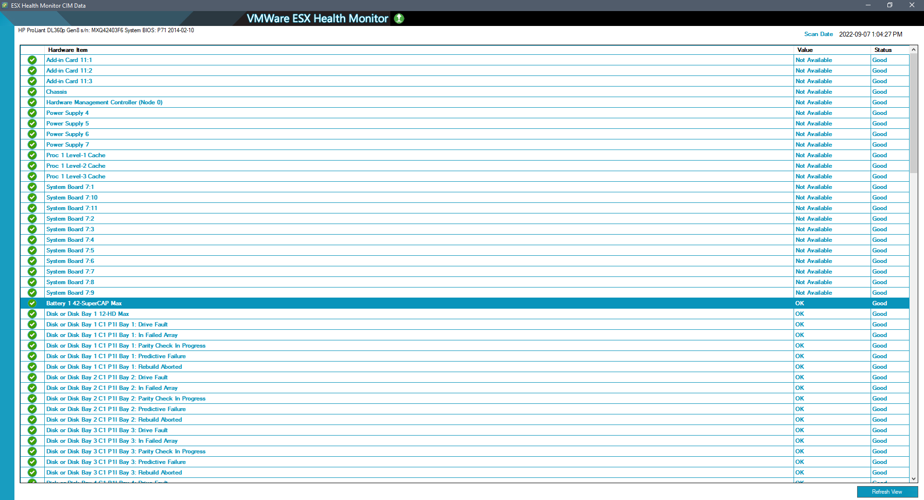The image size is (924, 500).
Task: Click the green status icon beside Chassis
Action: click(x=32, y=92)
